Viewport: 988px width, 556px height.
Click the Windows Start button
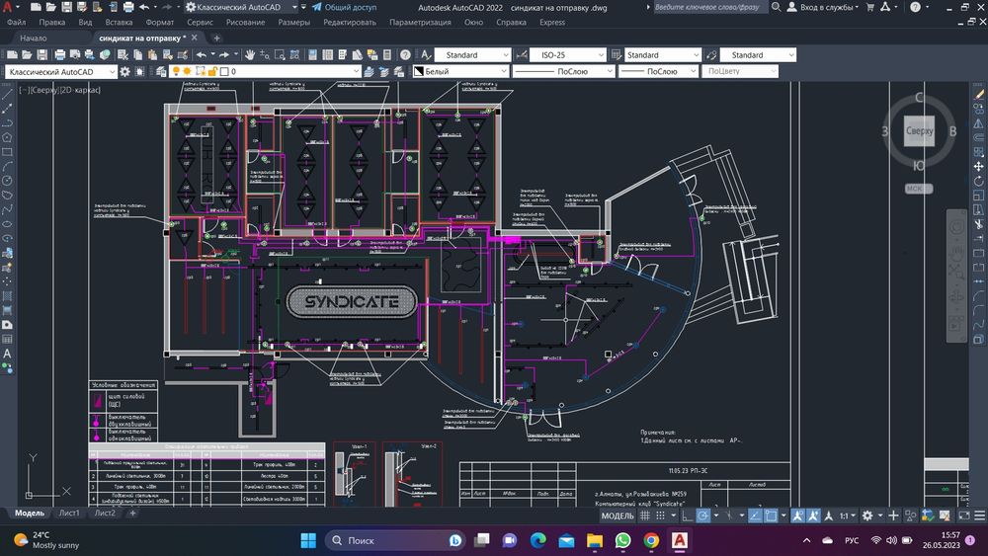[308, 540]
